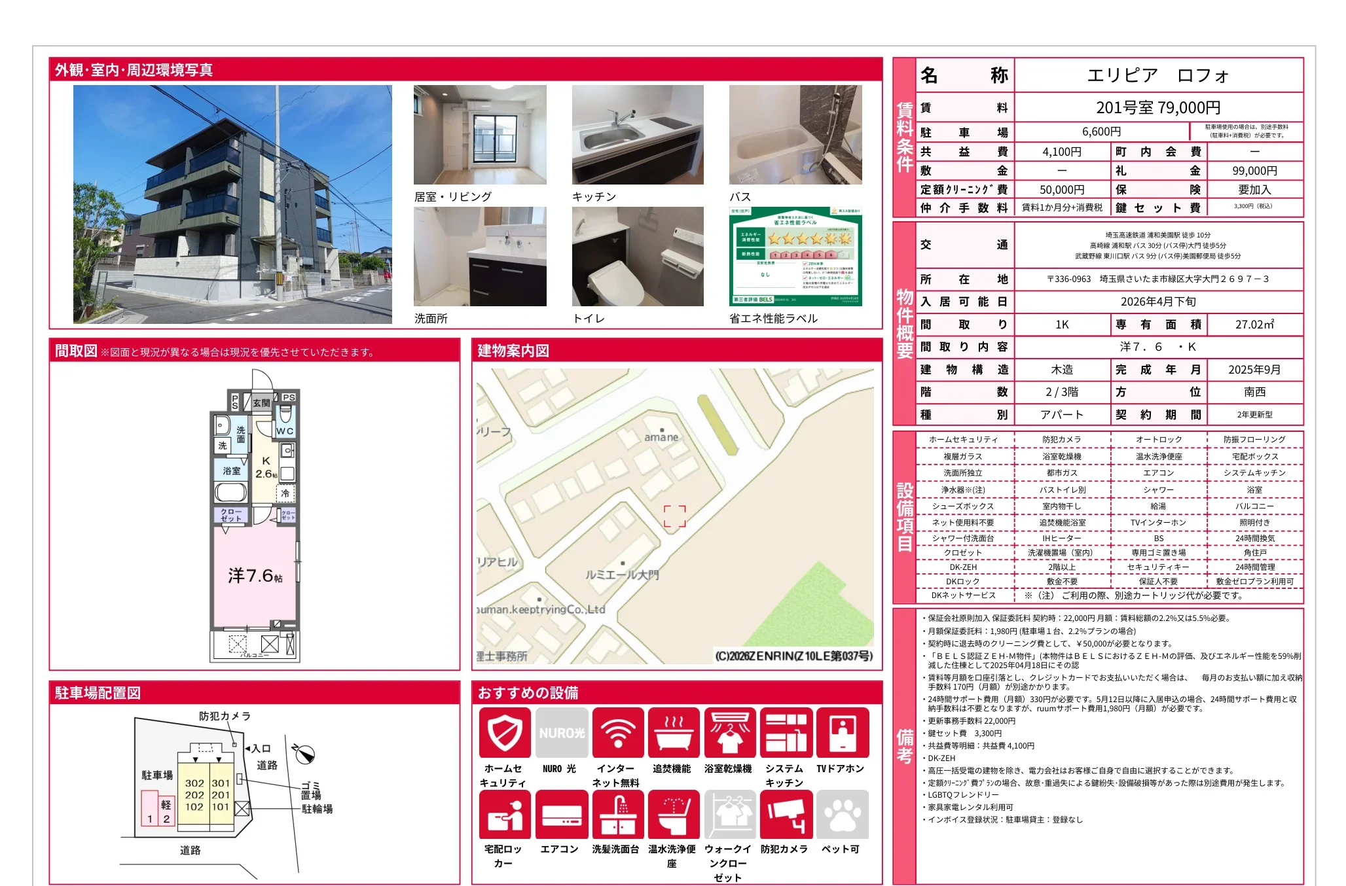1346x886 pixels.
Task: Click unit 201 in parking layout diagram
Action: pyautogui.click(x=221, y=795)
